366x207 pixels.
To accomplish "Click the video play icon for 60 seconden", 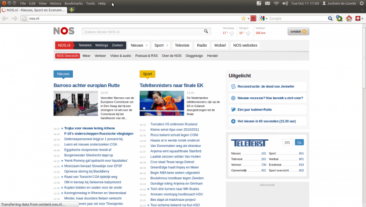I will click(x=233, y=121).
